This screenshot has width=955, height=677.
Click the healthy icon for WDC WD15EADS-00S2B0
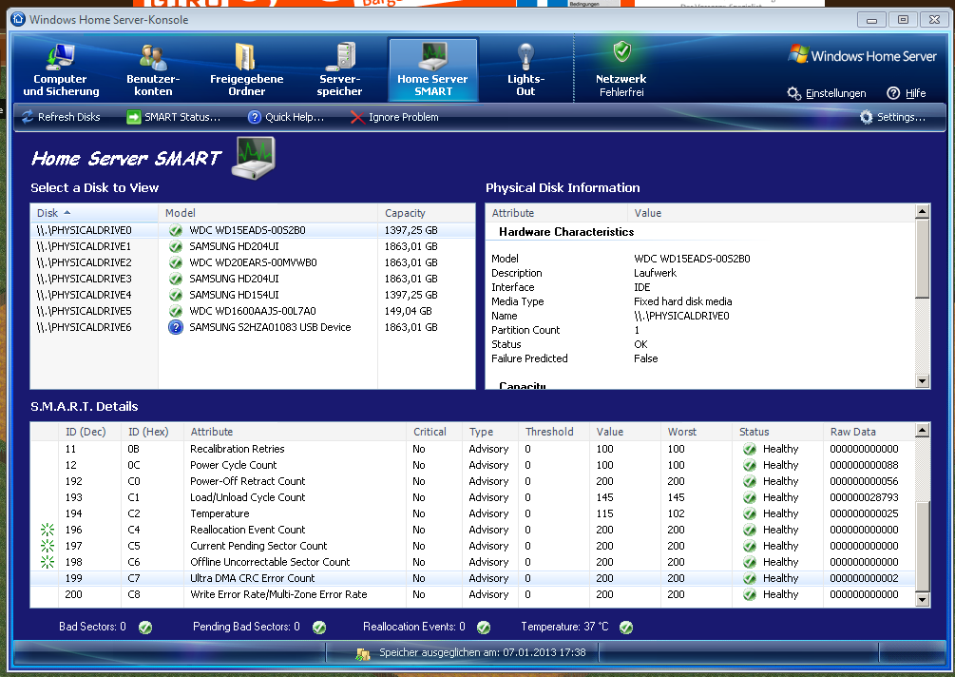[176, 230]
